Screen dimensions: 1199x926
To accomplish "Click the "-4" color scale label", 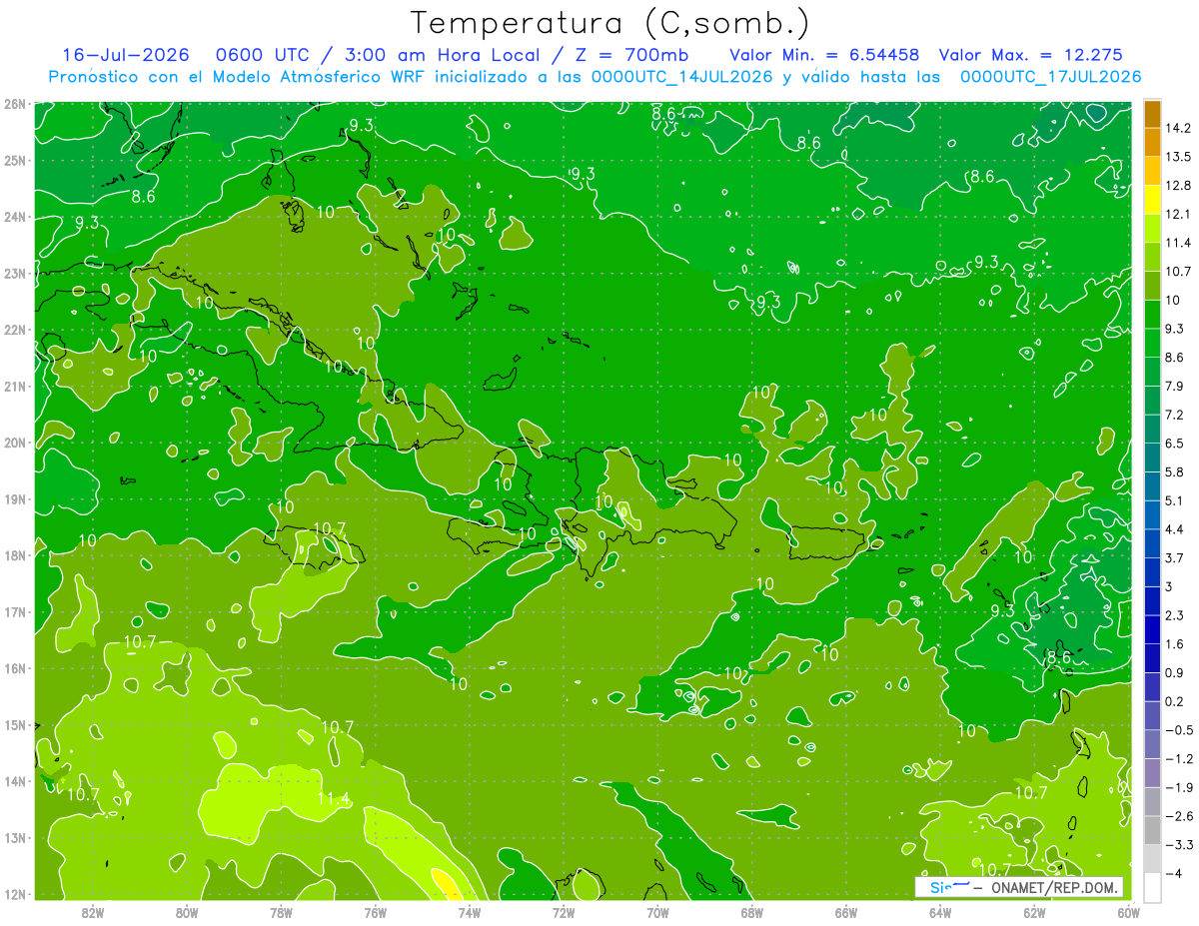I will tap(1173, 872).
